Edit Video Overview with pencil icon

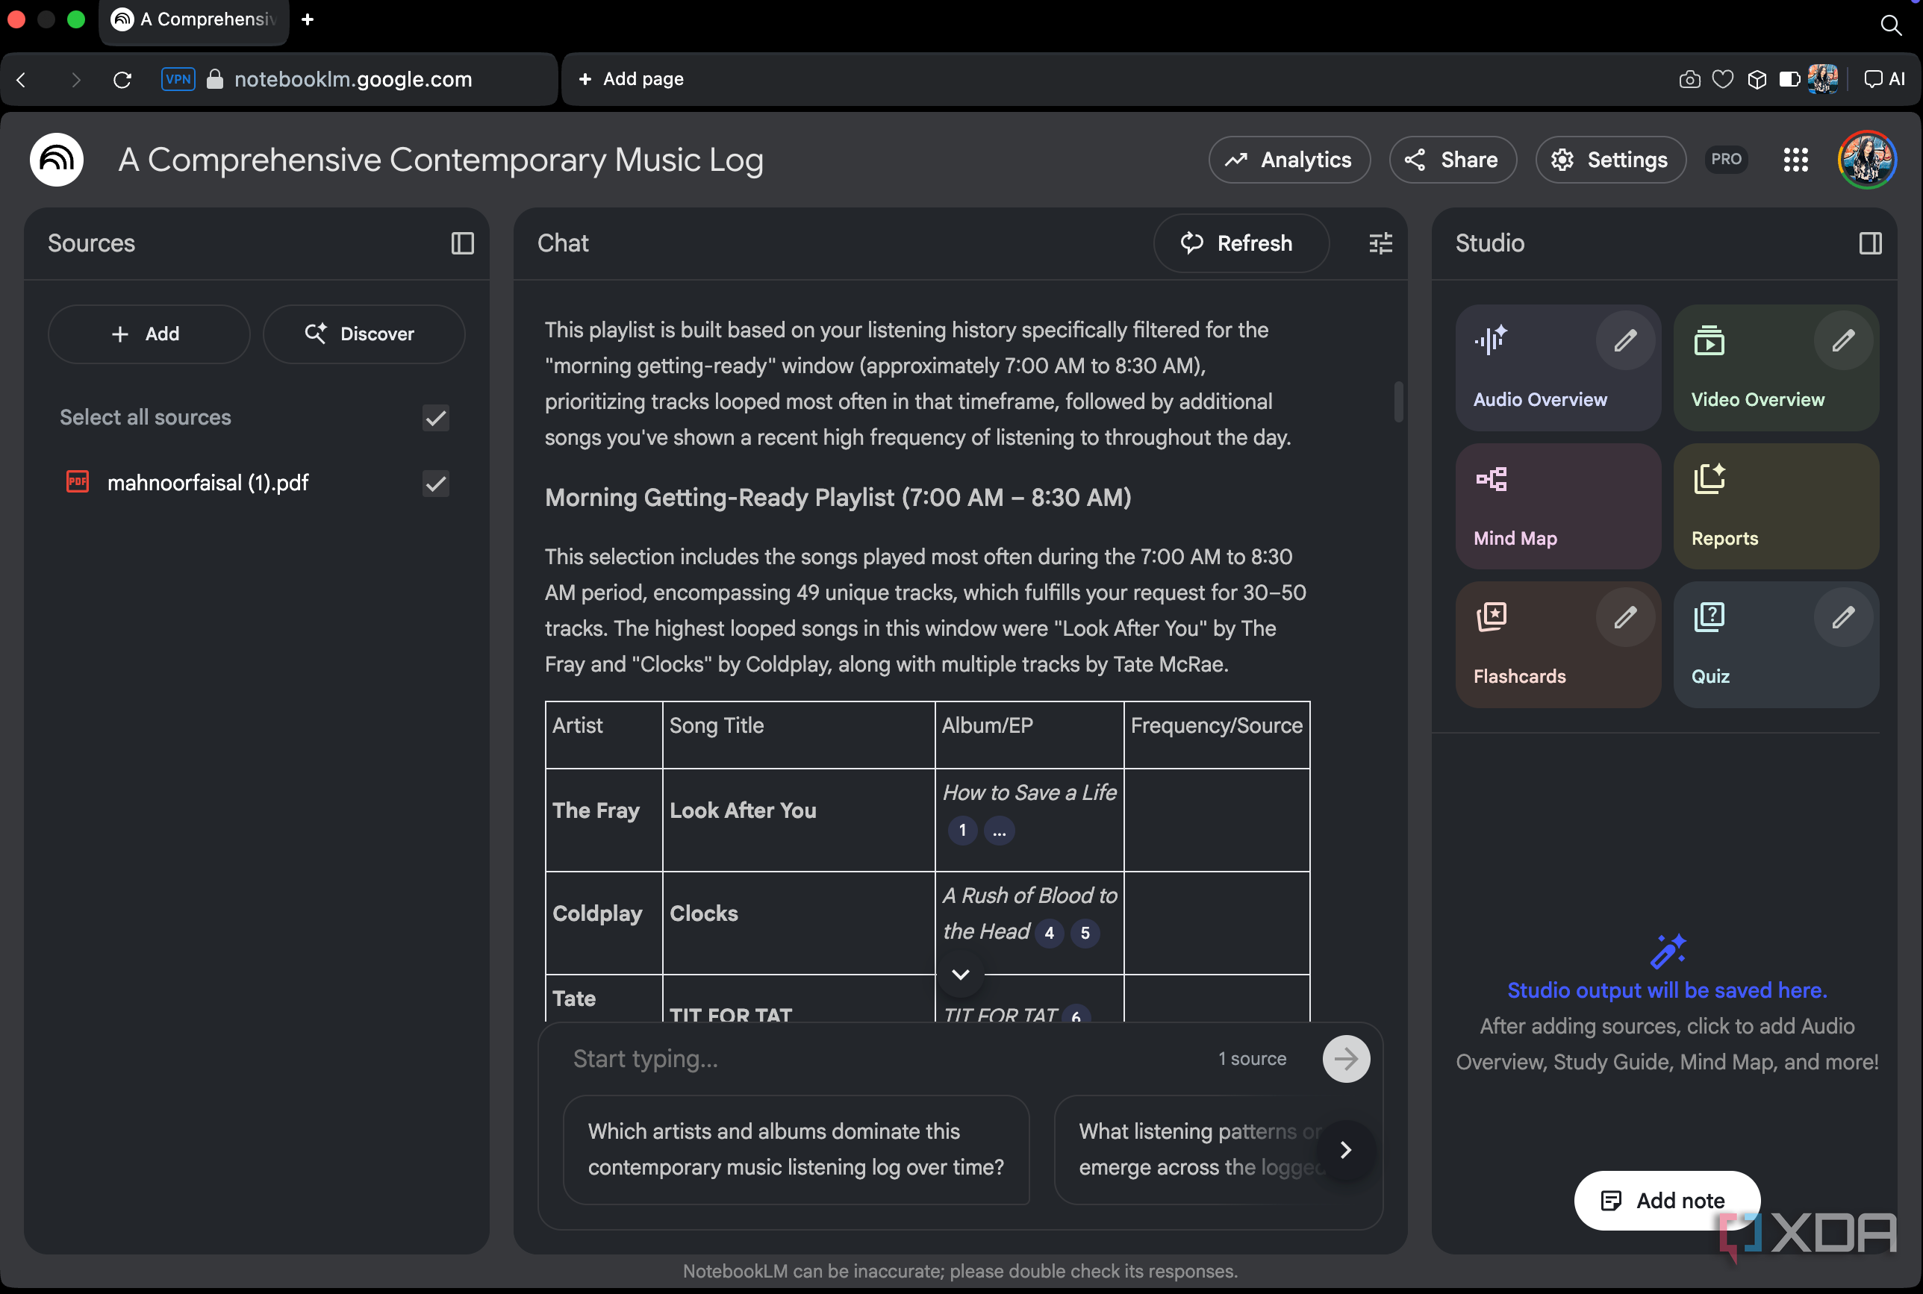coord(1843,340)
